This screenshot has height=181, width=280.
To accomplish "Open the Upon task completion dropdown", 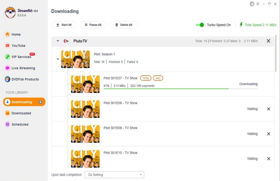I will coord(114,175).
